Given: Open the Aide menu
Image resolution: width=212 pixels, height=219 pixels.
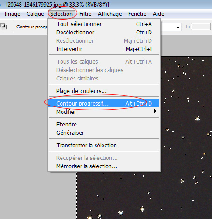Looking at the screenshot, I should pos(158,14).
